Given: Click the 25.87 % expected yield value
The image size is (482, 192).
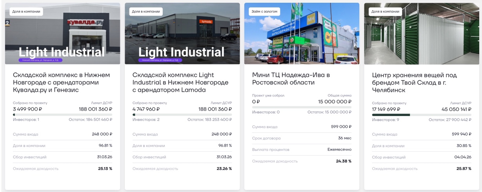Looking at the screenshot, I should [464, 168].
